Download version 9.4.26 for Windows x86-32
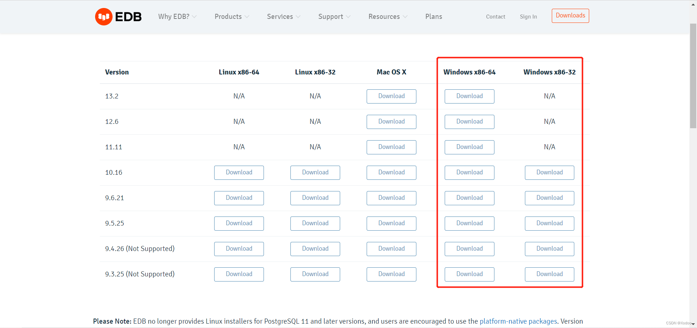 pos(550,249)
